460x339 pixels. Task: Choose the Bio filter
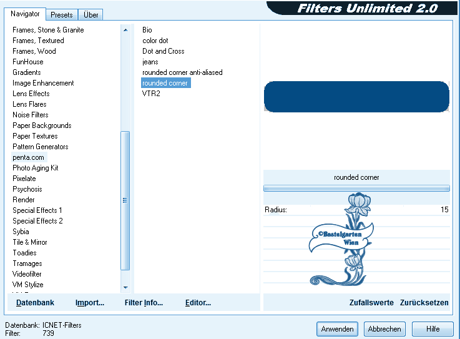(x=147, y=30)
